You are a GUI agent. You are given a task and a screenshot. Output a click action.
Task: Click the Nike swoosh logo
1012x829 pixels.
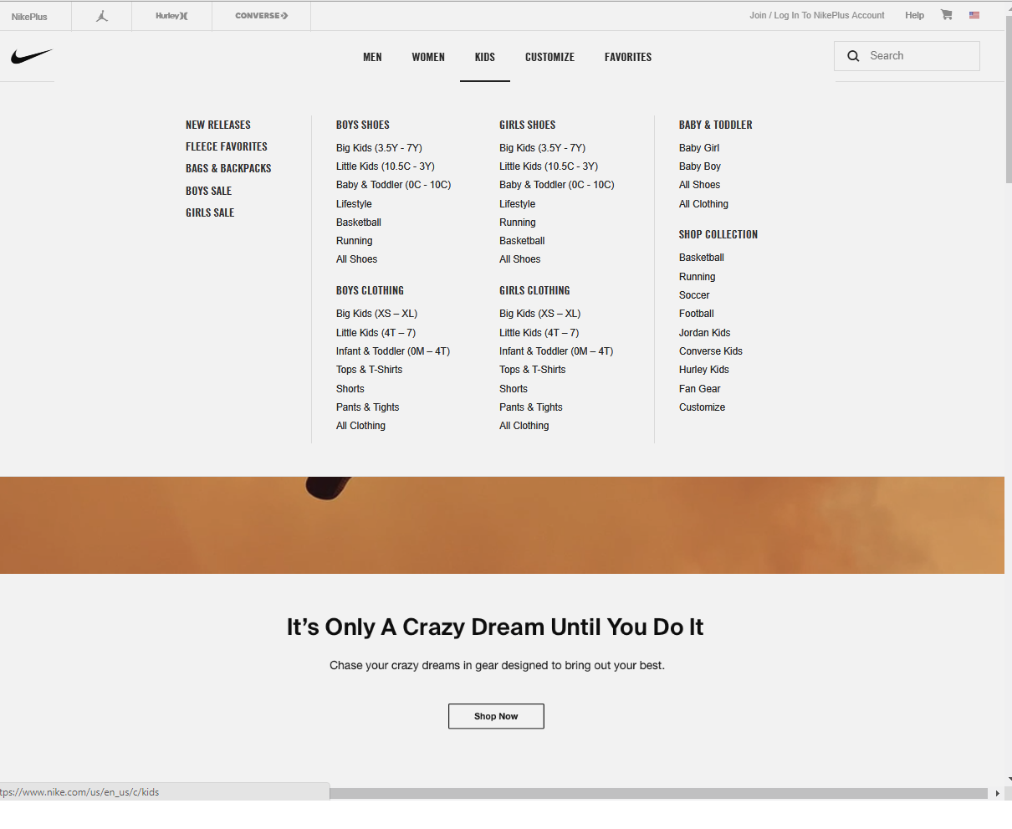pyautogui.click(x=32, y=57)
